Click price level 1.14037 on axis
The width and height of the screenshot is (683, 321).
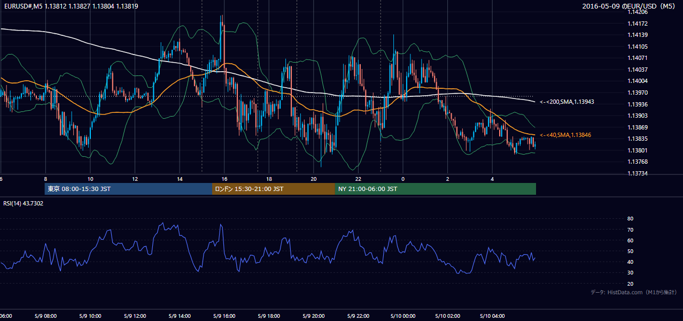pos(637,70)
